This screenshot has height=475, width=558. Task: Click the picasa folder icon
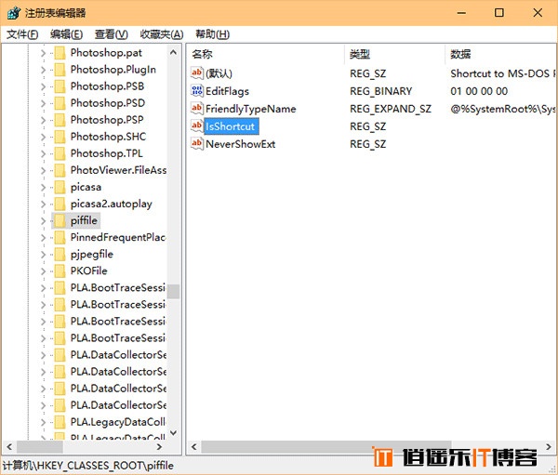[60, 187]
